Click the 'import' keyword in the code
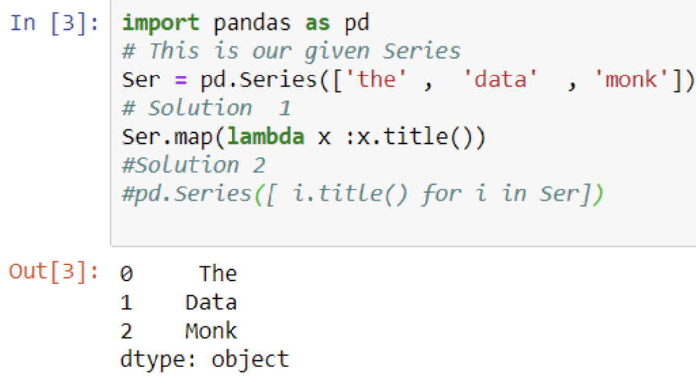696x378 pixels. (x=160, y=23)
